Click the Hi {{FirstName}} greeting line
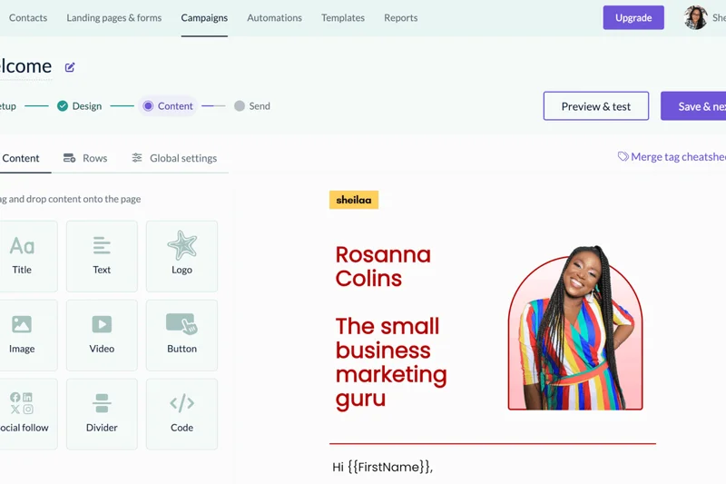Image resolution: width=726 pixels, height=484 pixels. [x=382, y=467]
